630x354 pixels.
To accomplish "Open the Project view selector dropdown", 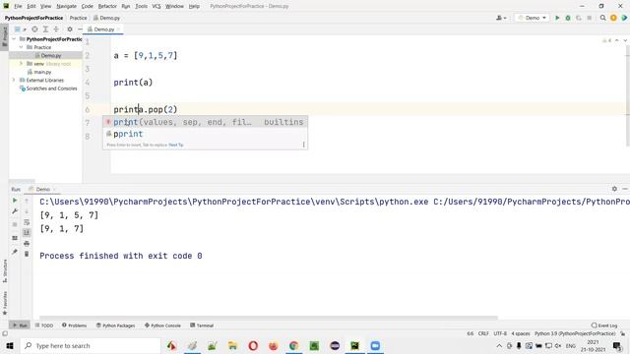I will tap(20, 29).
